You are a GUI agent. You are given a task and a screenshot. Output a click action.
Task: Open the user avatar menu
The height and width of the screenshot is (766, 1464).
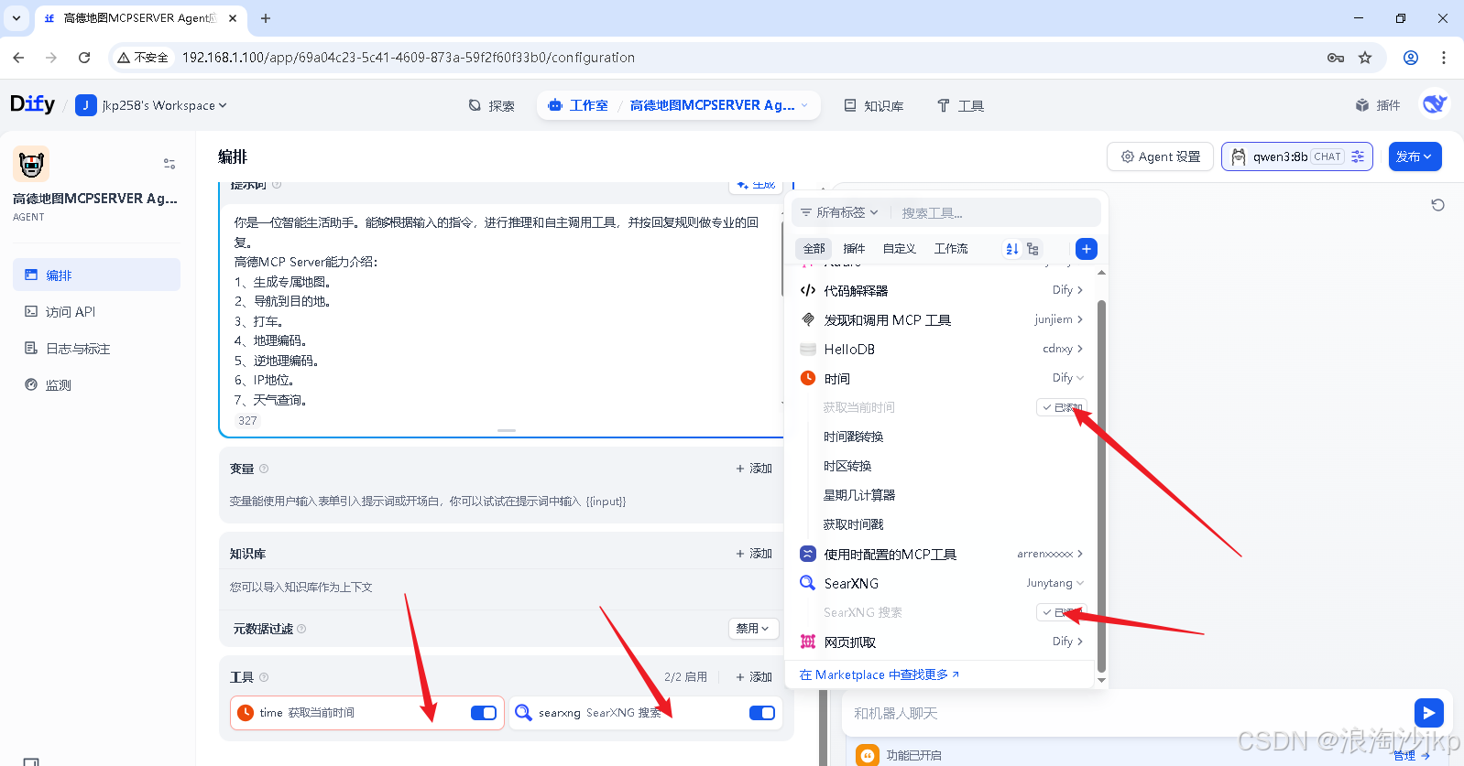pyautogui.click(x=1434, y=104)
